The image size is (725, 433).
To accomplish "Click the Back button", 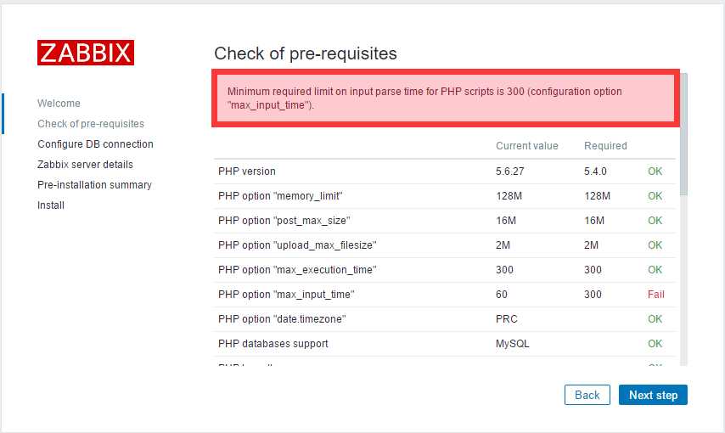I will coord(587,395).
